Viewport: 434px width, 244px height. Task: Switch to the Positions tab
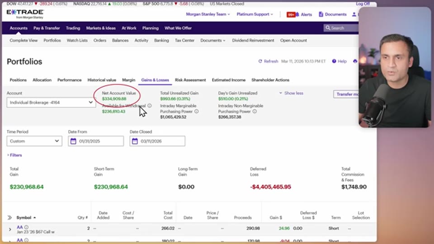tap(18, 80)
